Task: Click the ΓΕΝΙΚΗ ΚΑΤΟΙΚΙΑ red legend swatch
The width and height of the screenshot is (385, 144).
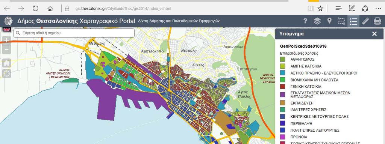Action: 283,87
